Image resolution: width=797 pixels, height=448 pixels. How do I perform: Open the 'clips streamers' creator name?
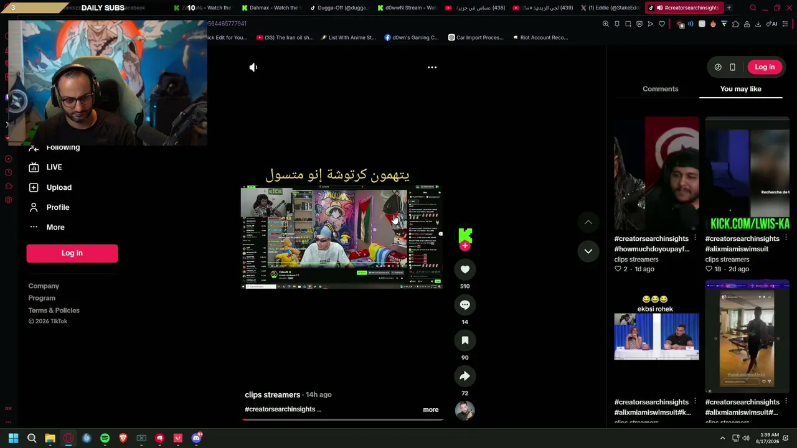273,394
